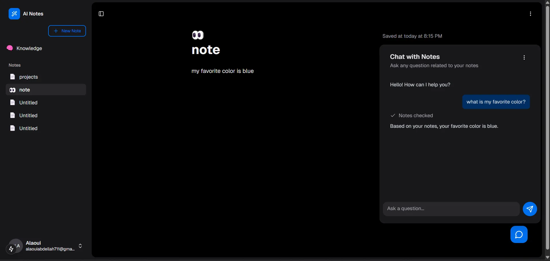Click the checkmark next to Notes checked
This screenshot has height=261, width=550.
(393, 115)
